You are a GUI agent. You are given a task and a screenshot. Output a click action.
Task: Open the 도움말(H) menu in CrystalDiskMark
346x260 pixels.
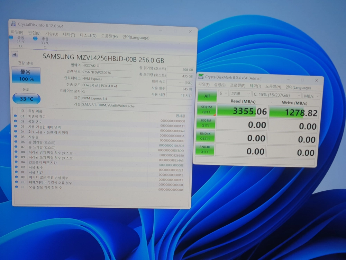click(273, 86)
